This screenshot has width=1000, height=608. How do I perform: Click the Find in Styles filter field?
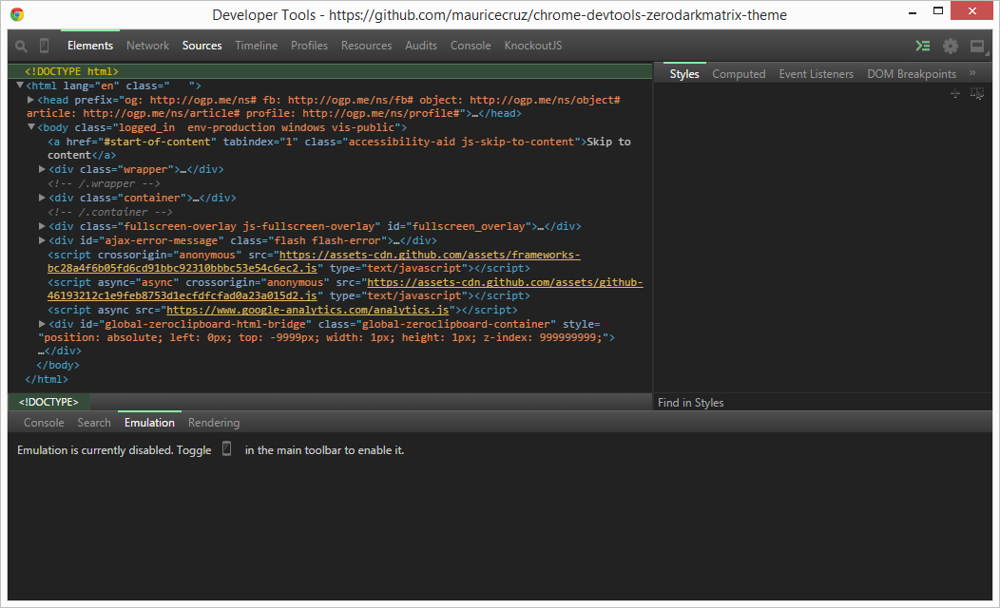point(822,402)
